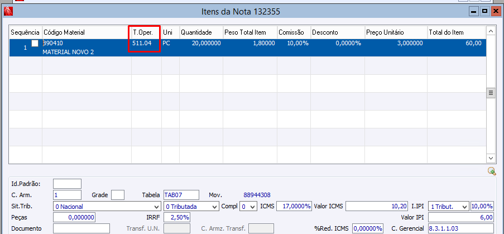Click the Quantidade column header
504x234 pixels.
point(201,32)
